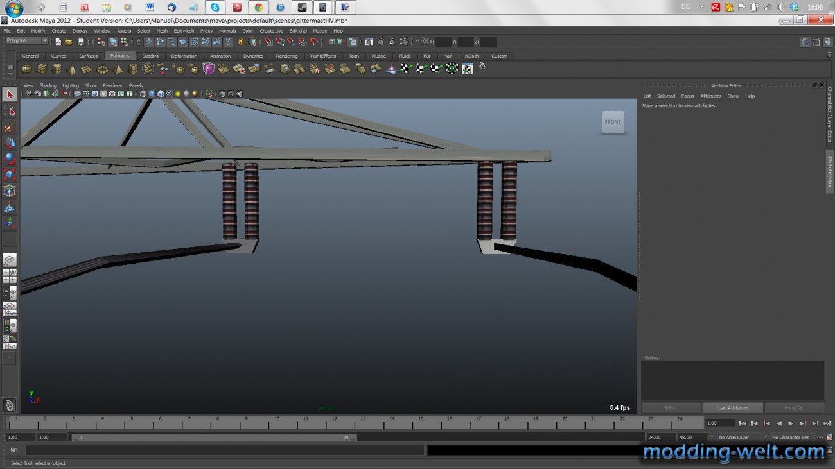Toggle use all lights in viewport
Screen dimensions: 835x469
pyautogui.click(x=178, y=94)
